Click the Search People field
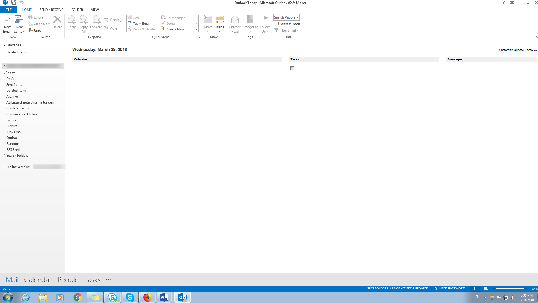Screen dimensions: 538x303 (286, 17)
